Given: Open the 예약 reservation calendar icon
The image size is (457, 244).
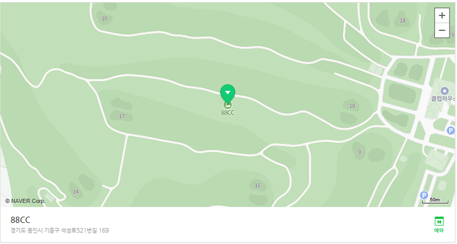Looking at the screenshot, I should tap(439, 224).
